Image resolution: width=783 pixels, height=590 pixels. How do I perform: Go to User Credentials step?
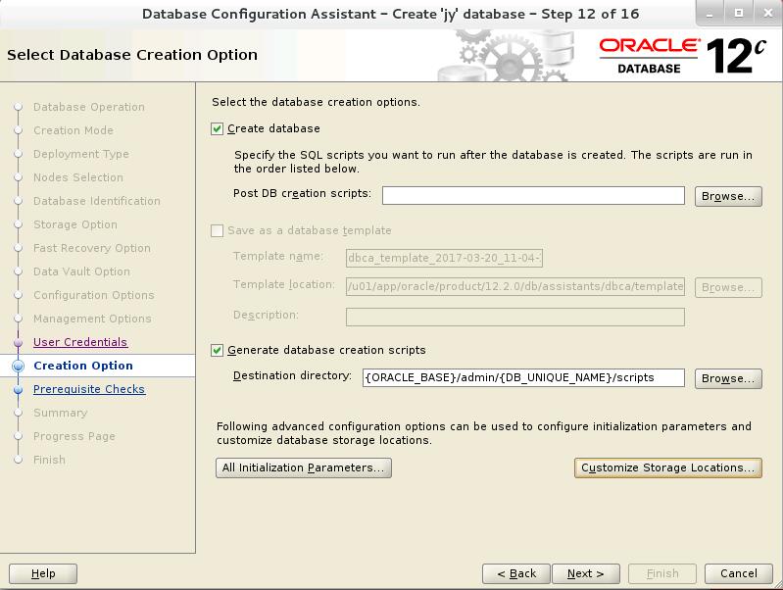pyautogui.click(x=80, y=342)
